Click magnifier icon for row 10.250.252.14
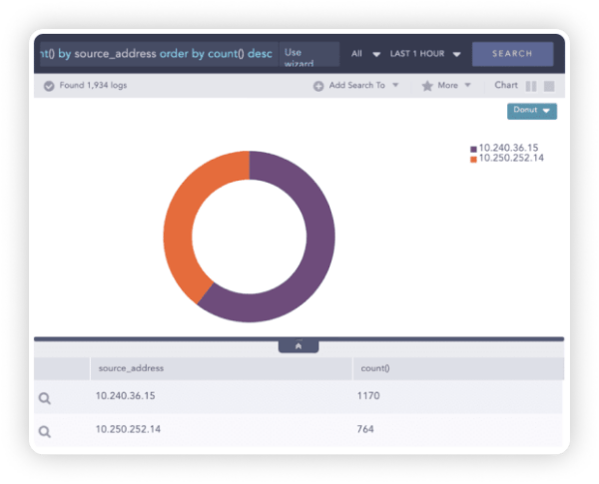Screen dimensions: 599x484 45,432
